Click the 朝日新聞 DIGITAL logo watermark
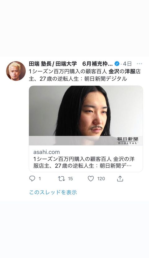 [128, 141]
